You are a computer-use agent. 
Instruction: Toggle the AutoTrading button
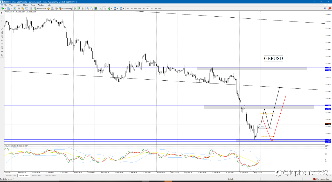[x=66, y=8]
